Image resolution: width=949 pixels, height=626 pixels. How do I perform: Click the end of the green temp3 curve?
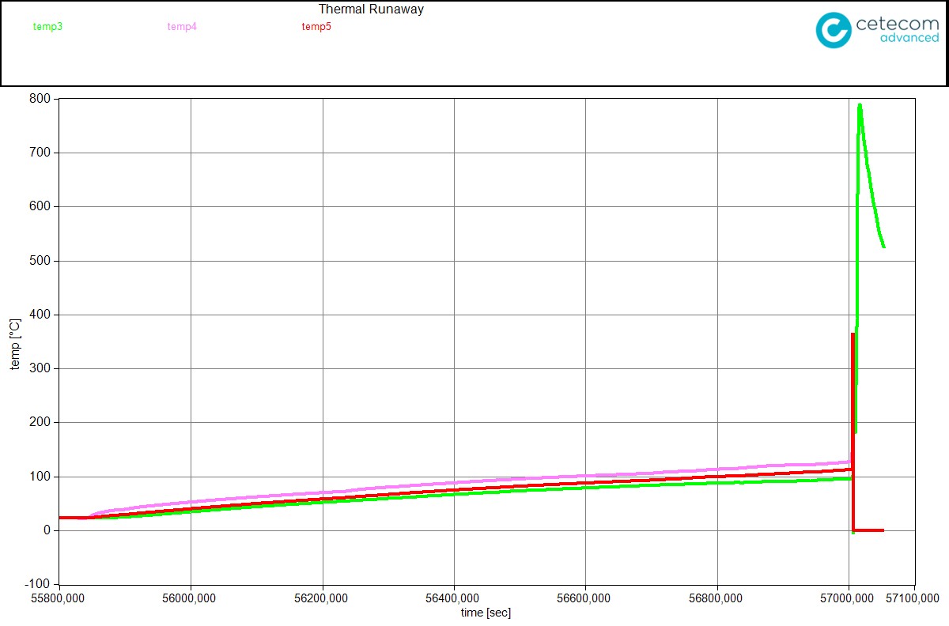883,247
